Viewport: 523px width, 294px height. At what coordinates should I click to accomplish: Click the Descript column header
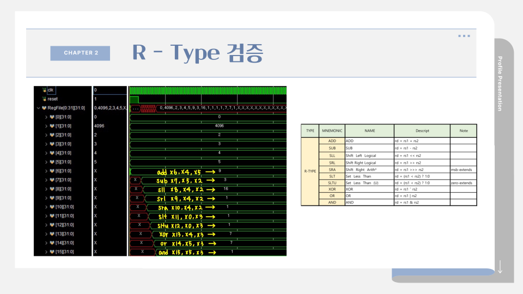422,131
